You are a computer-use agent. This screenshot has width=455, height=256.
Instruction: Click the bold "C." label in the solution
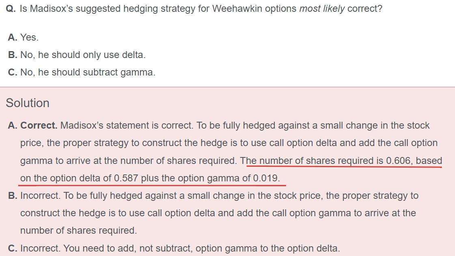13,248
